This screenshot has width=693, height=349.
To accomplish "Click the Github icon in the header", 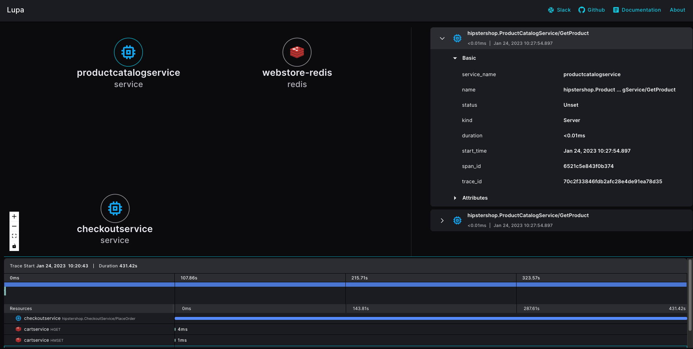I will click(x=581, y=10).
